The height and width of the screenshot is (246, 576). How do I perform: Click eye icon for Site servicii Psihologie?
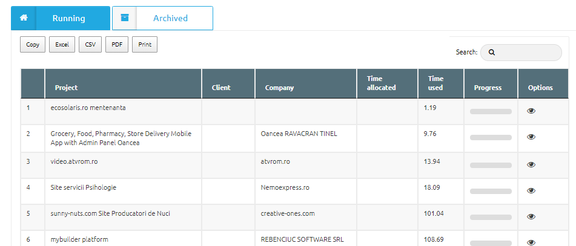[x=531, y=190]
